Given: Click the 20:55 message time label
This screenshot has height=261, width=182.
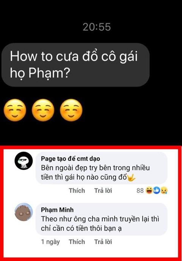Looking at the screenshot, I should point(97,27).
